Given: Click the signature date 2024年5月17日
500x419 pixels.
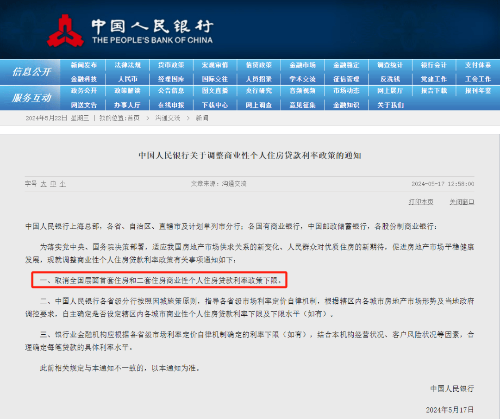Looking at the screenshot, I should [x=450, y=410].
